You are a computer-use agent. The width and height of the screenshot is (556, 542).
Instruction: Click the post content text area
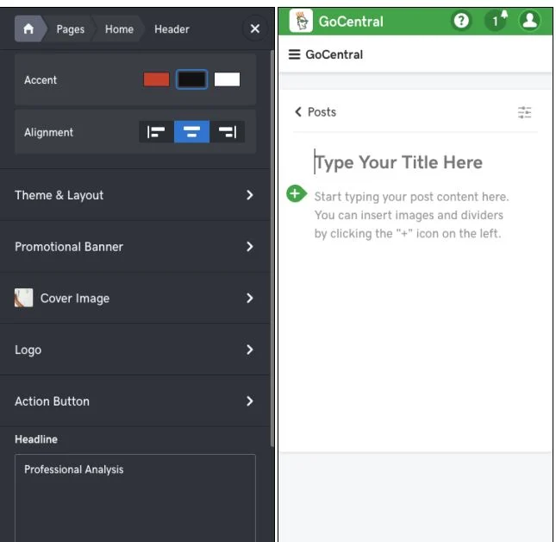point(412,215)
